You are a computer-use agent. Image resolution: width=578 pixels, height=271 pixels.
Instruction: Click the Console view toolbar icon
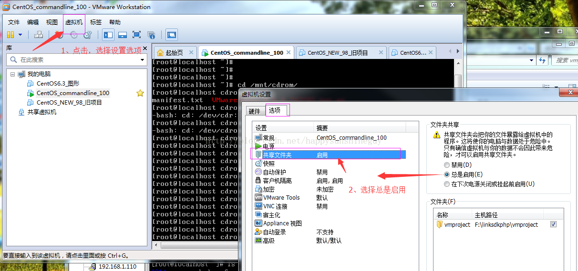pos(172,35)
